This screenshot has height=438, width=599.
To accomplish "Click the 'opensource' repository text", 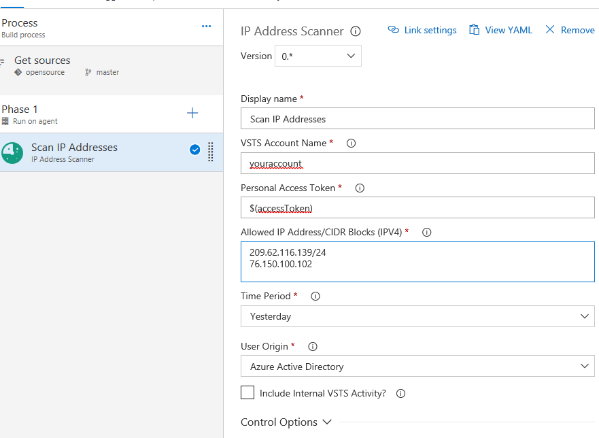I will point(45,72).
